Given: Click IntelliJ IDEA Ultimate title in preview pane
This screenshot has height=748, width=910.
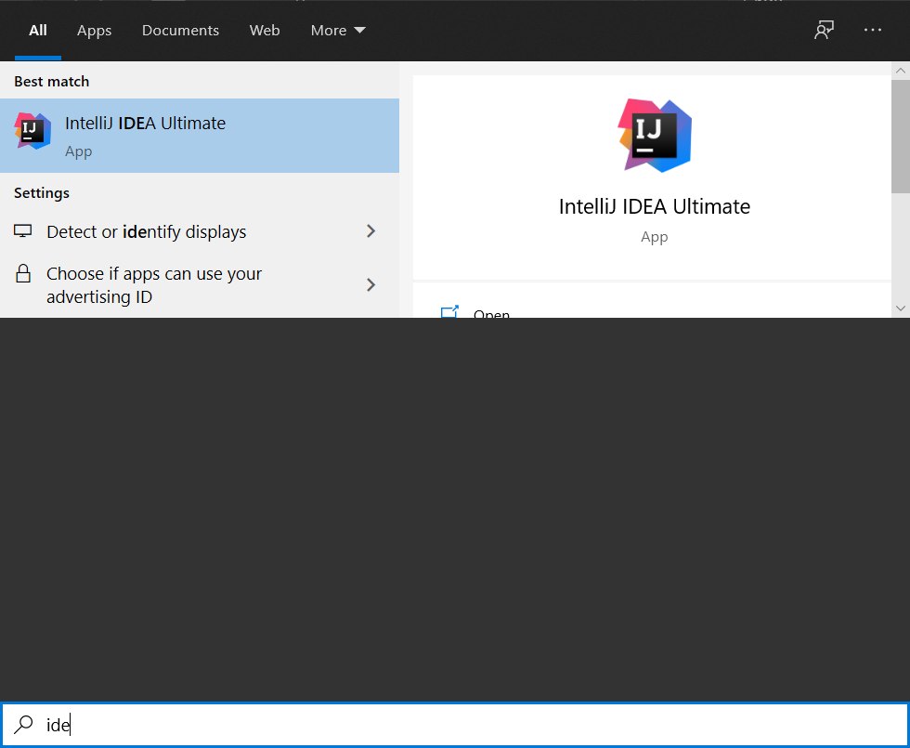Looking at the screenshot, I should tap(654, 206).
